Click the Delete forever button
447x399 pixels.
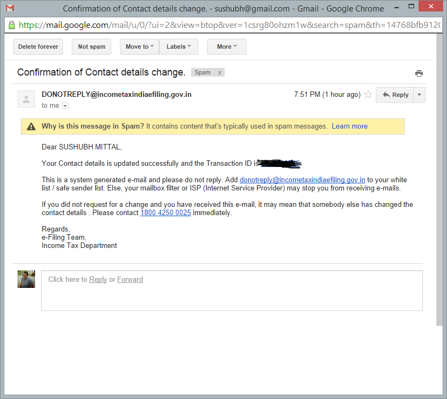(38, 47)
